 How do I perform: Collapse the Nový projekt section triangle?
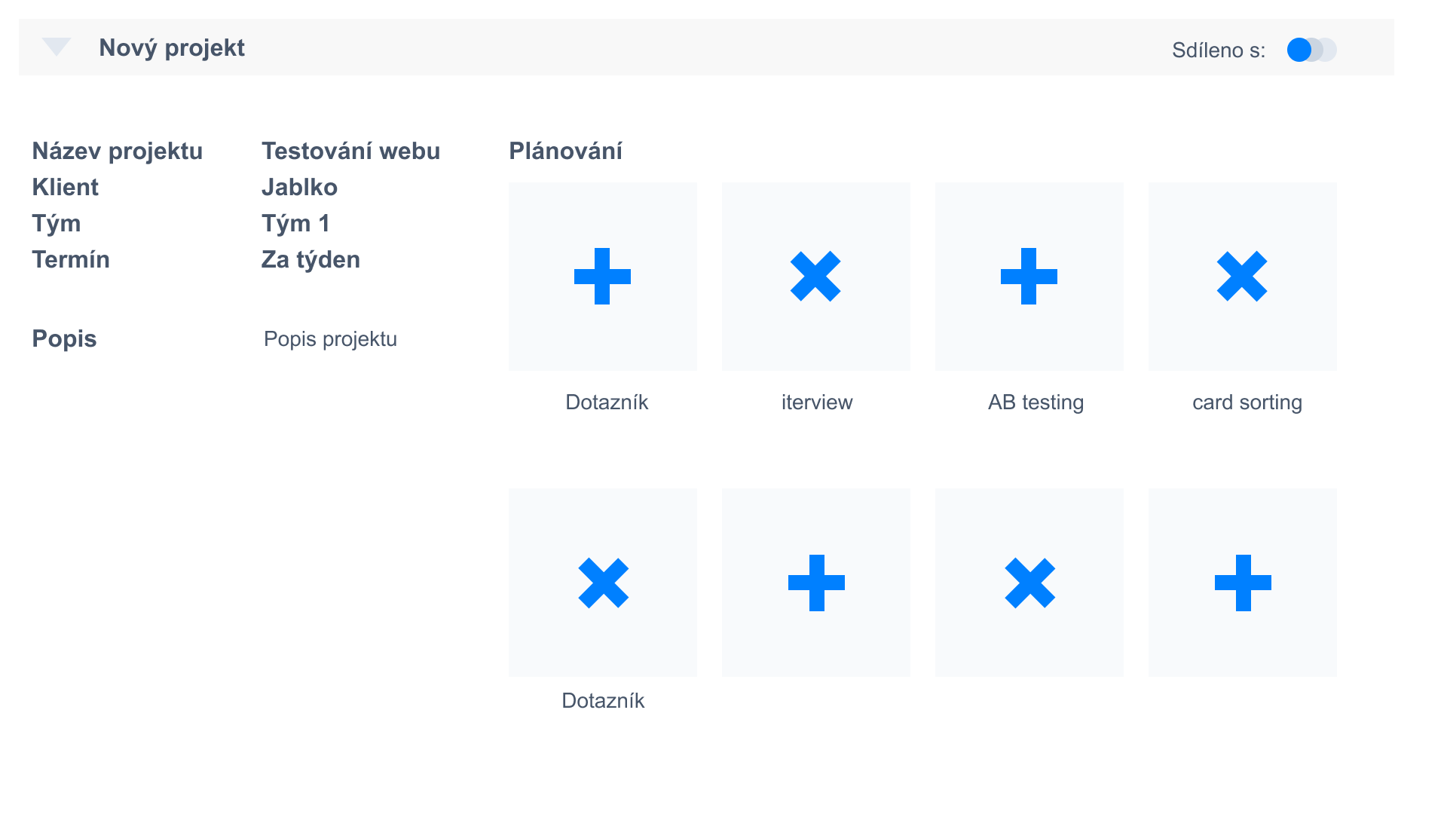(x=57, y=47)
